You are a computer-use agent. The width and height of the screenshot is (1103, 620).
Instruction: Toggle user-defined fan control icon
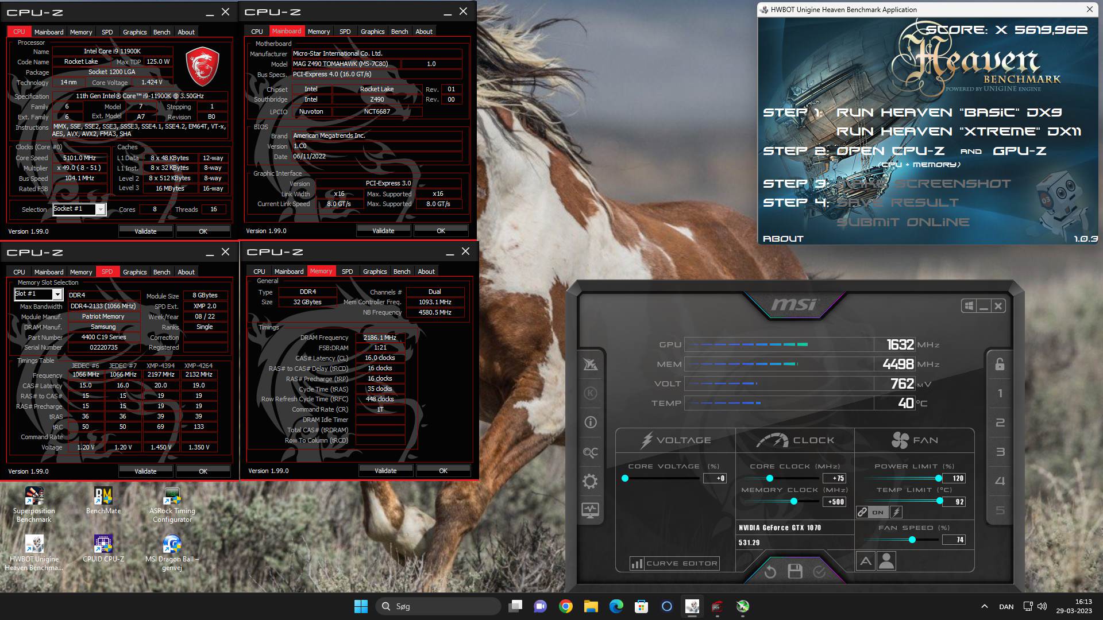[x=886, y=561]
